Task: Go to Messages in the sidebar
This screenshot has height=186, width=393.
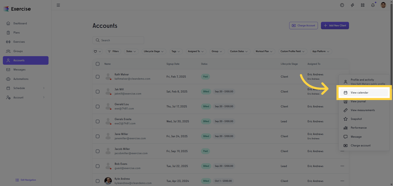Action: [x=19, y=69]
